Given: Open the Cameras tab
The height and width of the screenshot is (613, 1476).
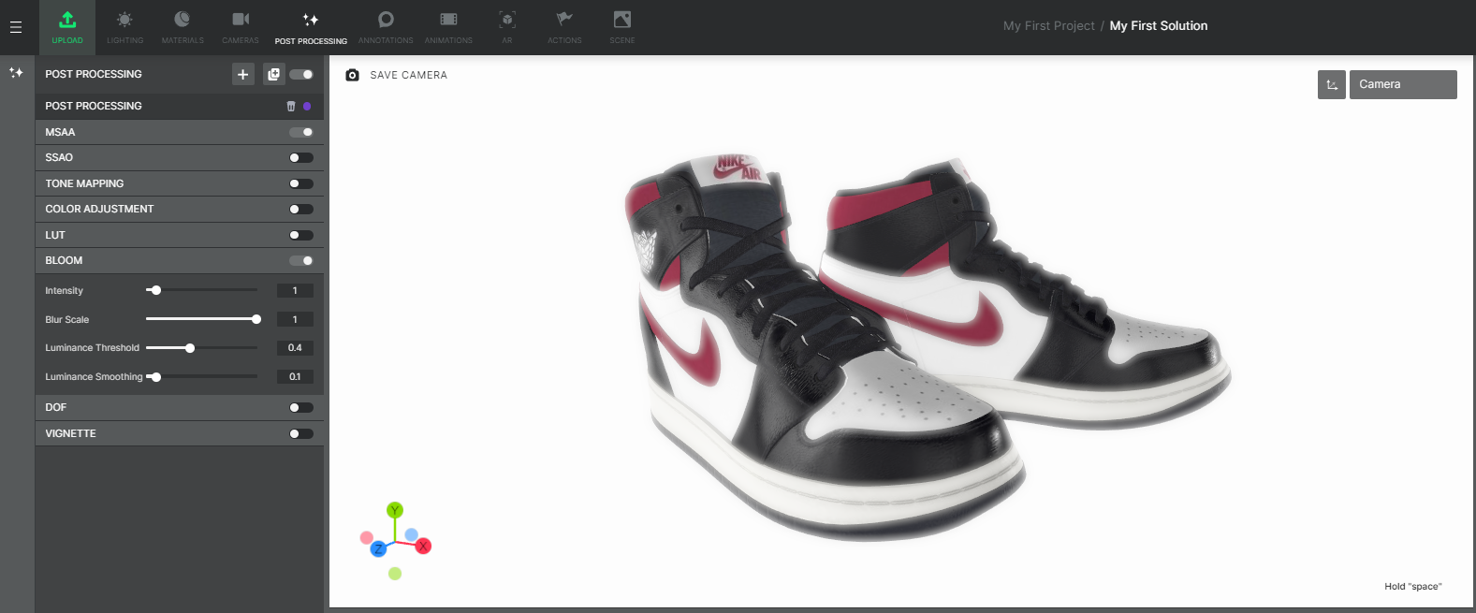Looking at the screenshot, I should [241, 27].
